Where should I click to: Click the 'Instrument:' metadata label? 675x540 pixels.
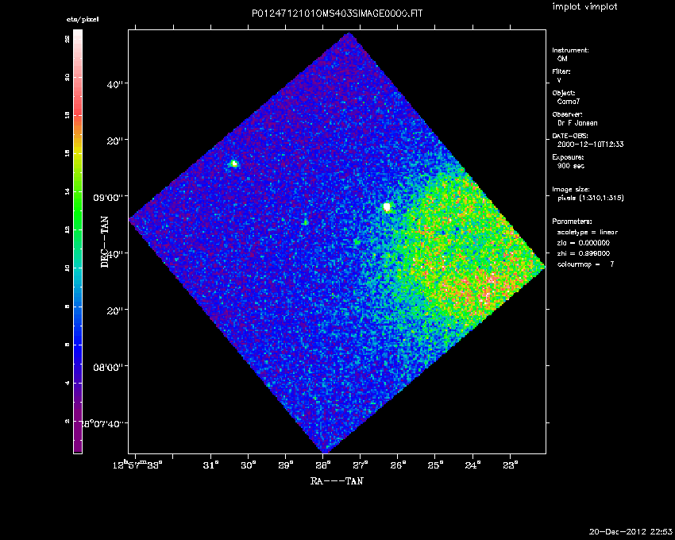pyautogui.click(x=570, y=50)
